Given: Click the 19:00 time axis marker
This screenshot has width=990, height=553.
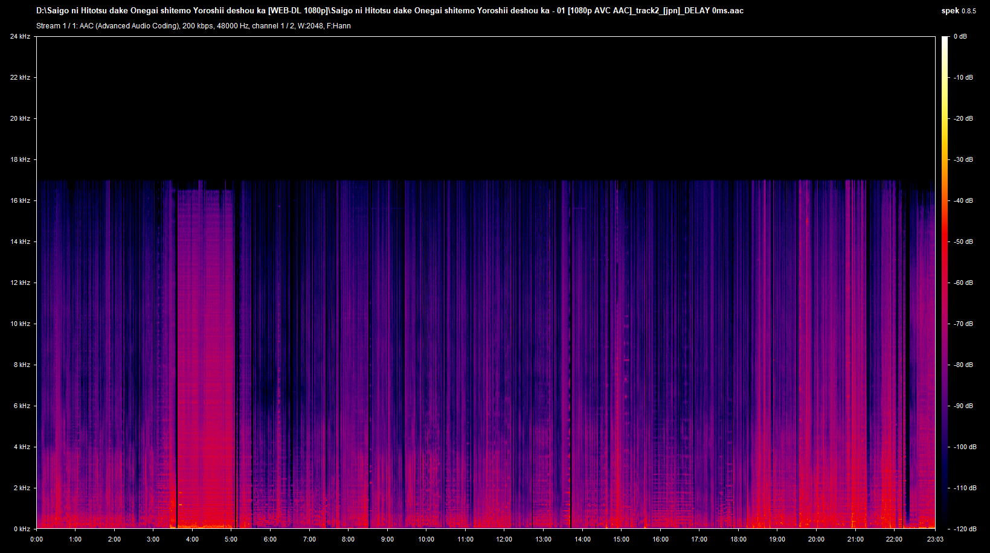Looking at the screenshot, I should [777, 540].
